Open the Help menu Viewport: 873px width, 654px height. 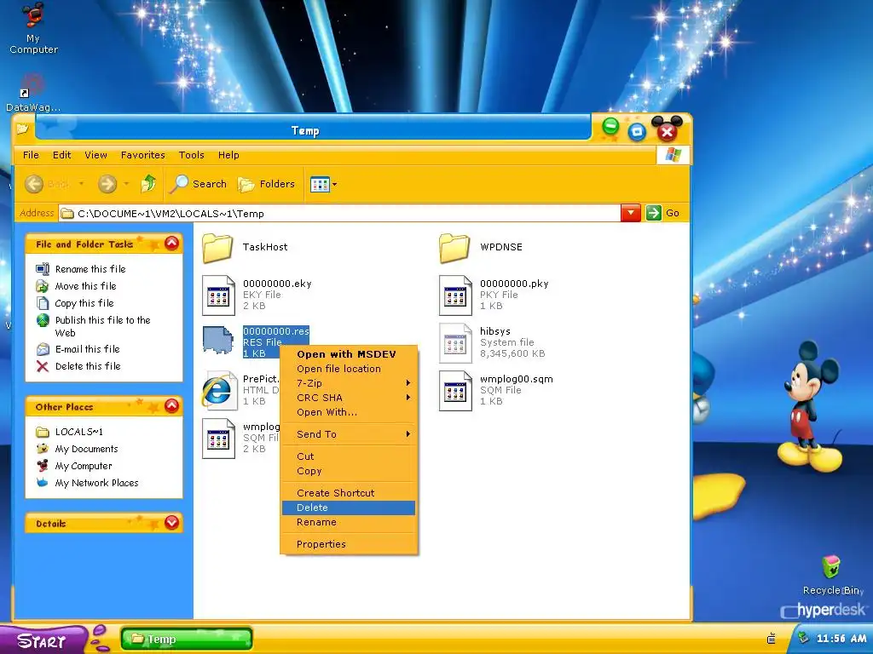click(x=228, y=155)
